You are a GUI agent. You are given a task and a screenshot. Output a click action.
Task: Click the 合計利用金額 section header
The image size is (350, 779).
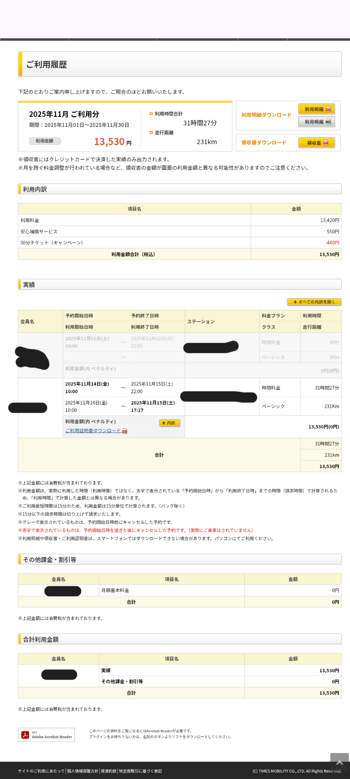point(41,639)
